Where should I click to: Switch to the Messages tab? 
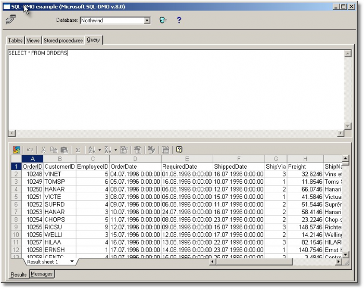point(42,274)
